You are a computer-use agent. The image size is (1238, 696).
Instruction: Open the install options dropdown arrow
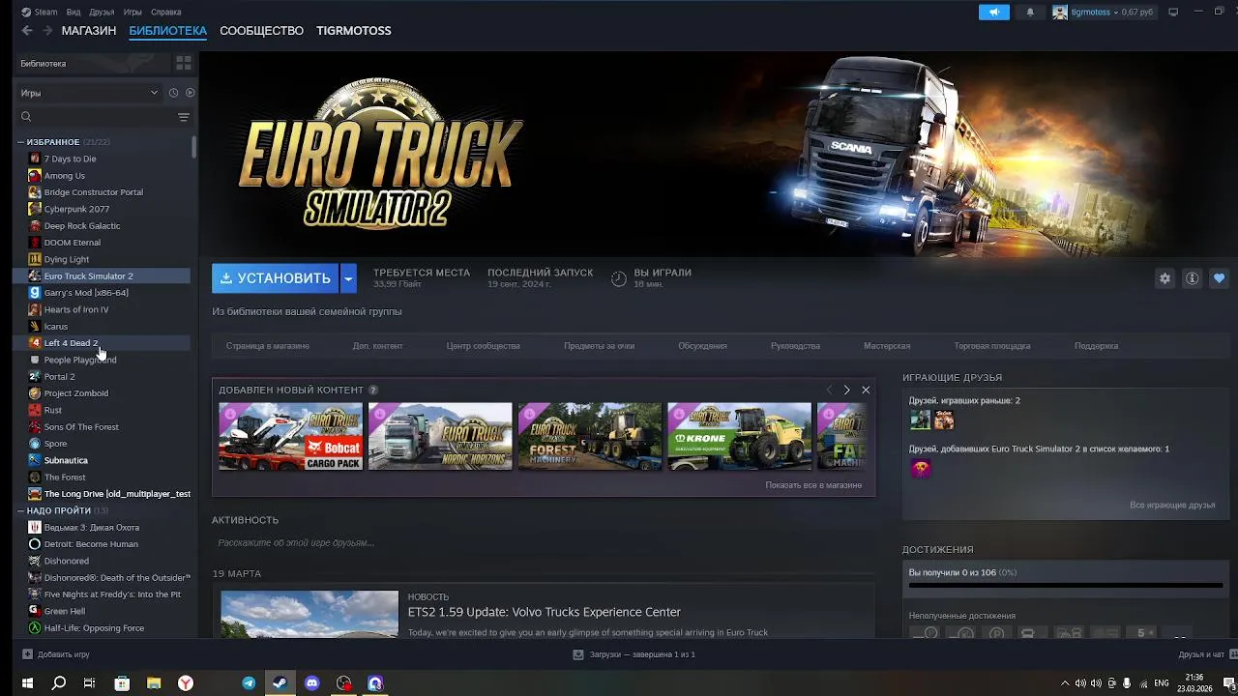click(348, 278)
